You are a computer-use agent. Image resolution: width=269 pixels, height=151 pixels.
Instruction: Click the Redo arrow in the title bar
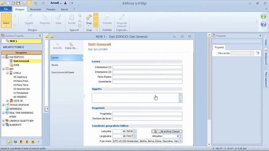(43, 3)
